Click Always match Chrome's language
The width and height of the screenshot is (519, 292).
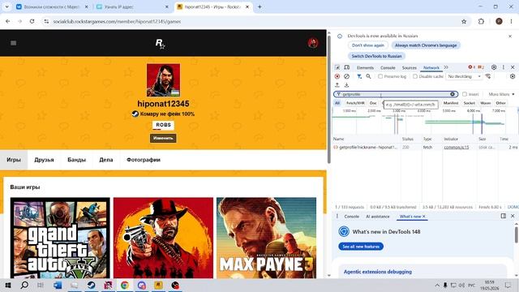(426, 45)
